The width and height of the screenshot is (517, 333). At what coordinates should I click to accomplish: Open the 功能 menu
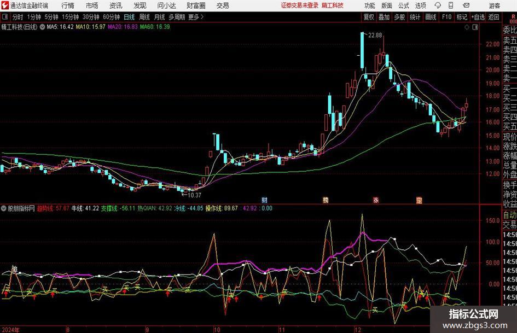coord(369,5)
